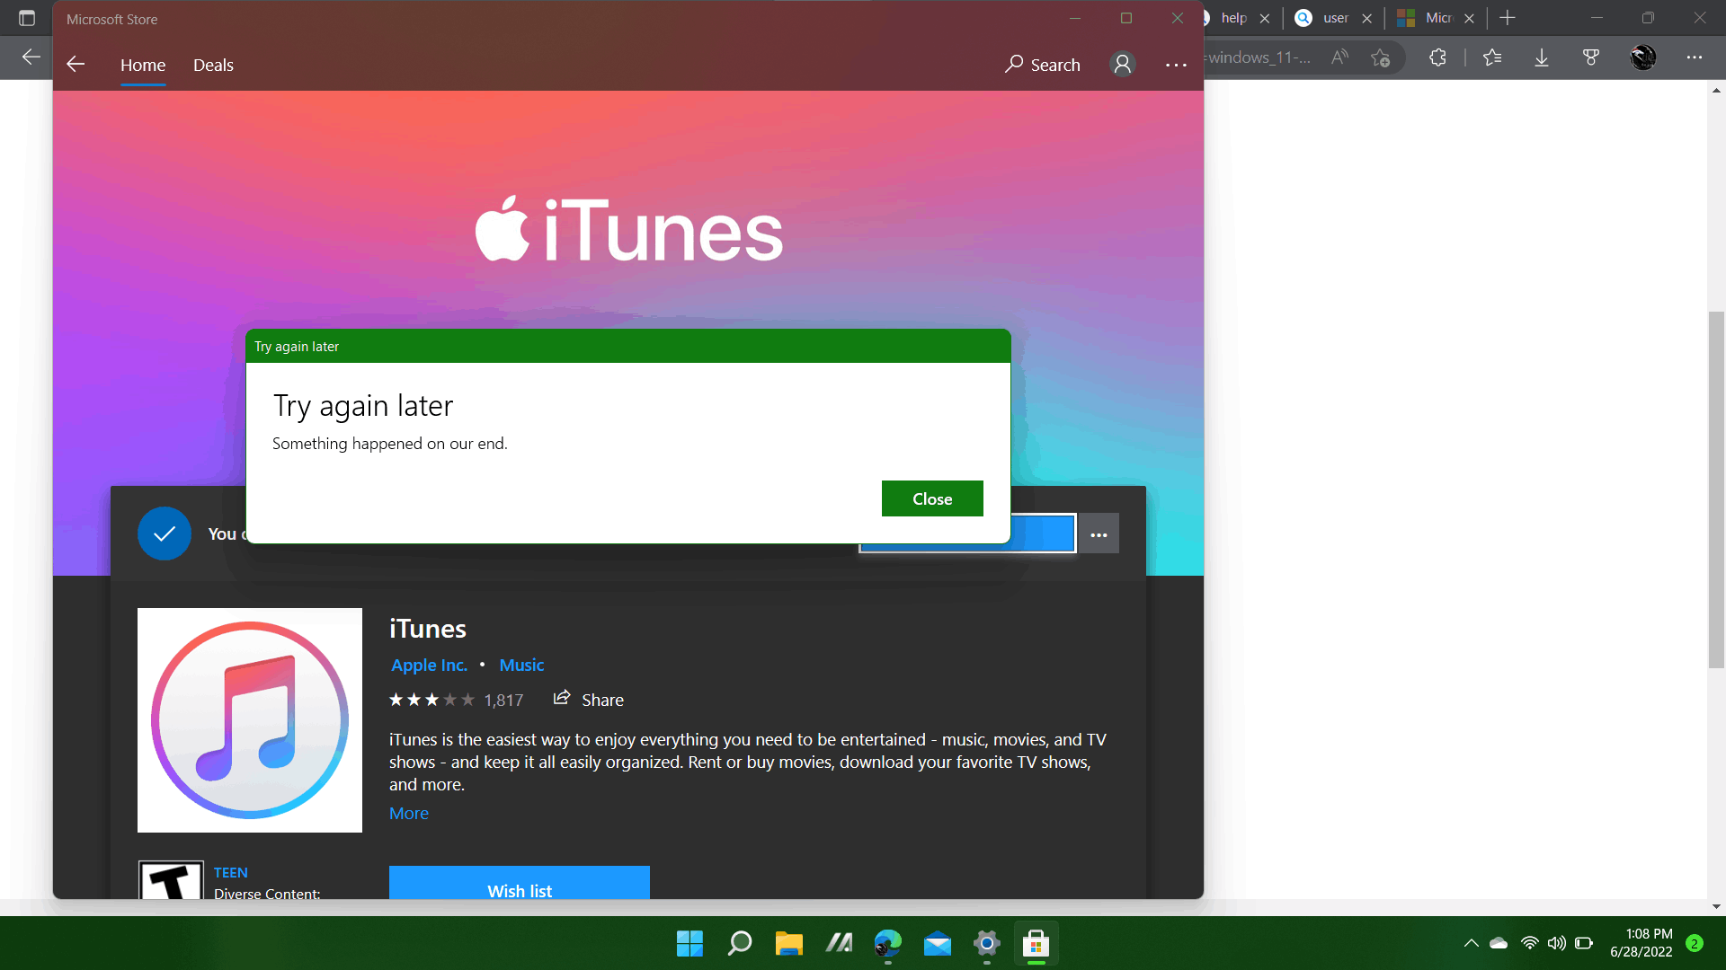Go back in the Edge browser
1726x970 pixels.
31,57
